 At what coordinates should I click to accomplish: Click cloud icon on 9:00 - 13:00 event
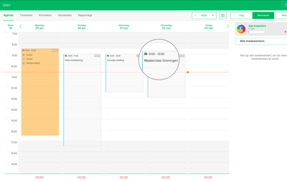point(146,54)
